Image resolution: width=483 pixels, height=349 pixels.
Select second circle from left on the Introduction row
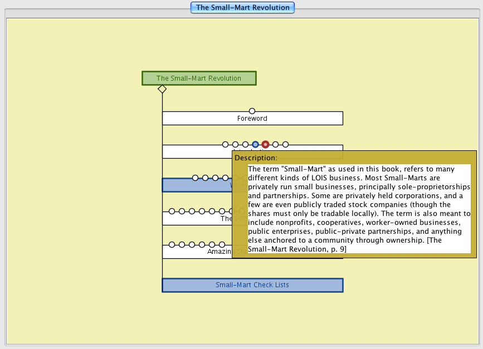click(x=235, y=145)
